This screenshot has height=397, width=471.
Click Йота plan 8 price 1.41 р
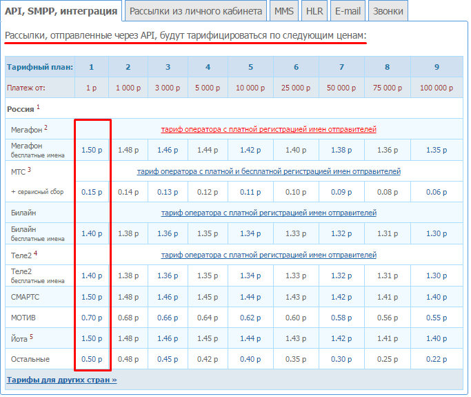[x=388, y=338]
